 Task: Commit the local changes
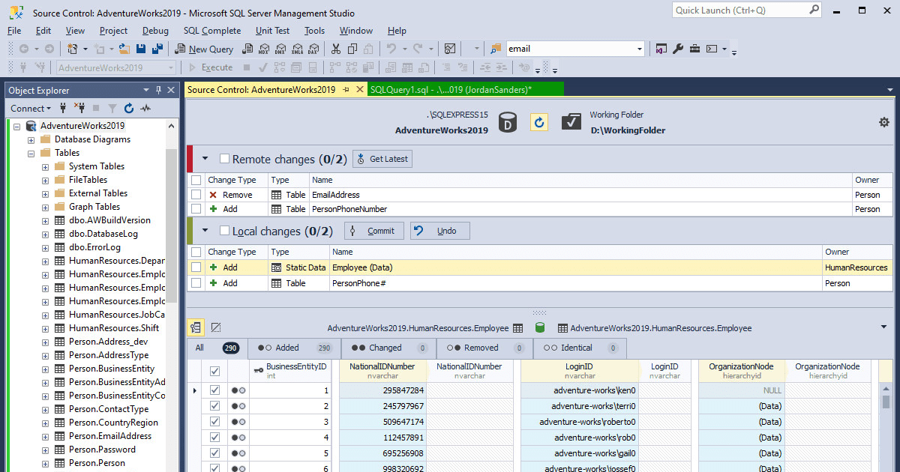click(373, 230)
